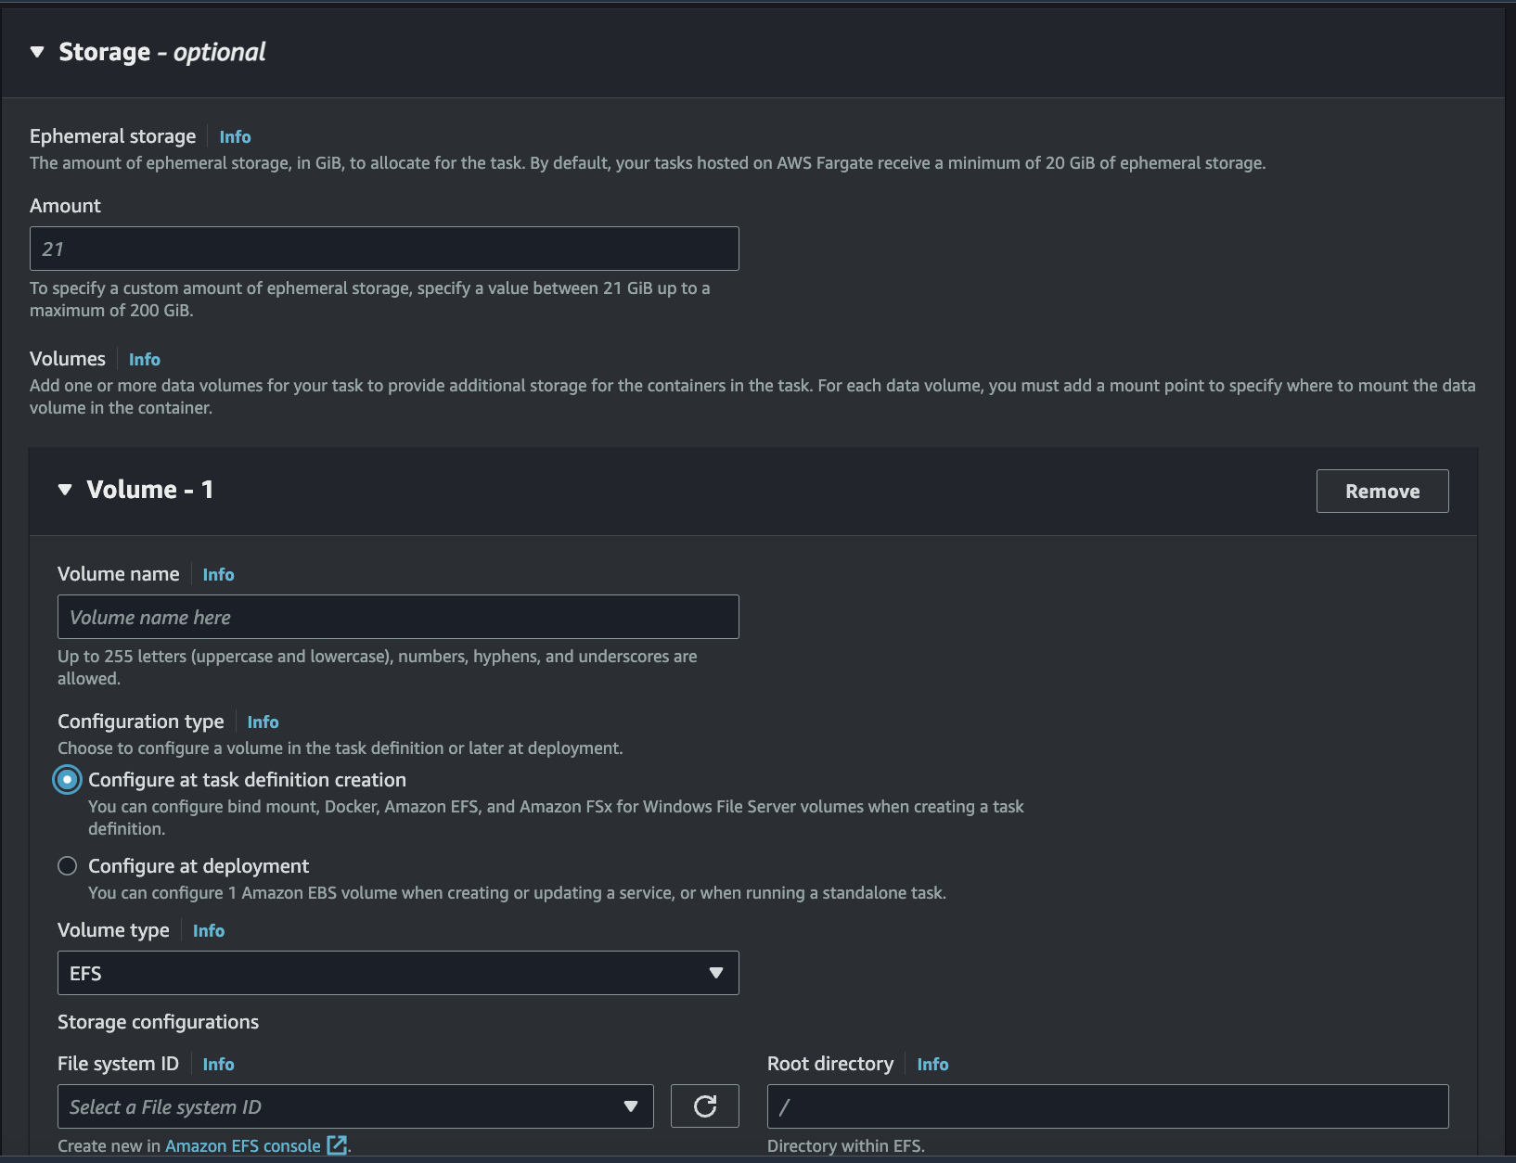Open the Select a File system ID dropdown
1516x1163 pixels.
tap(355, 1105)
